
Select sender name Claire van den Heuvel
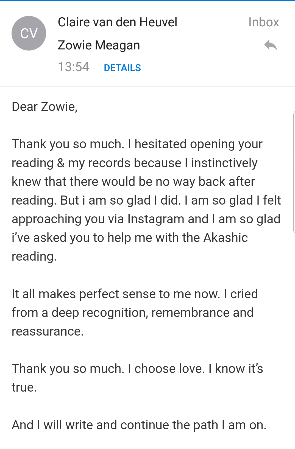[117, 22]
